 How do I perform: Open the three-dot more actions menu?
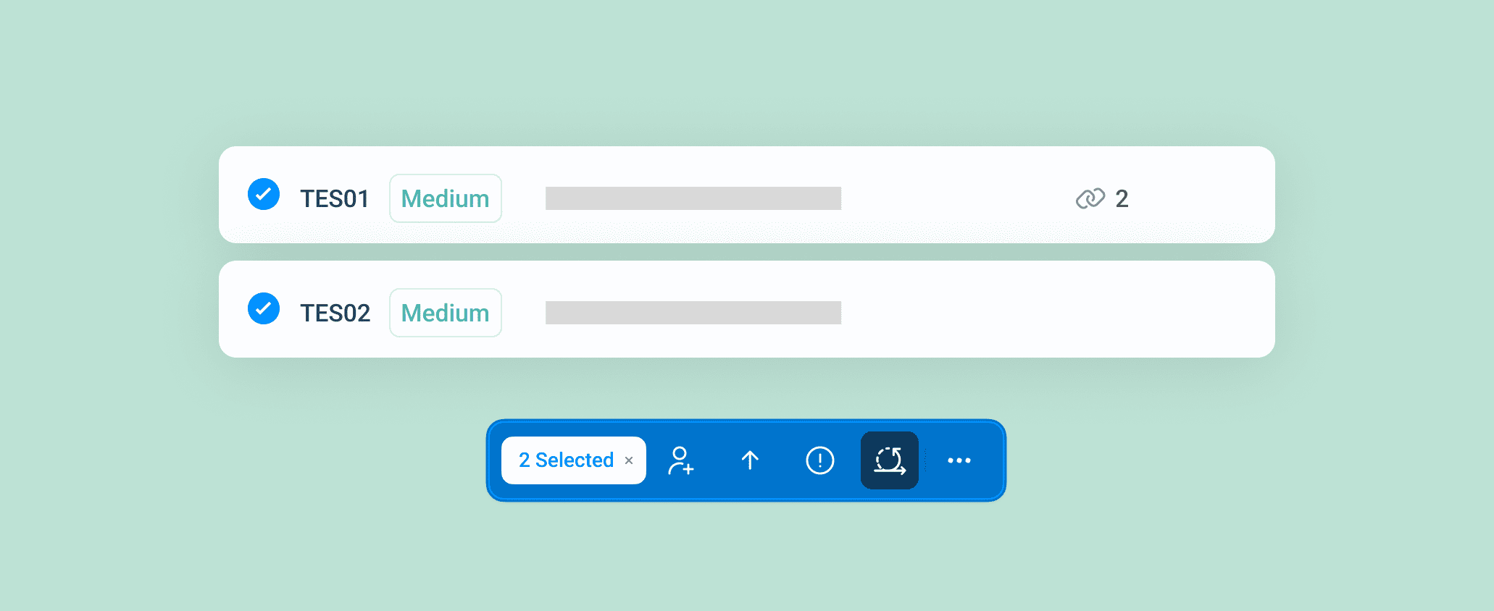[959, 460]
